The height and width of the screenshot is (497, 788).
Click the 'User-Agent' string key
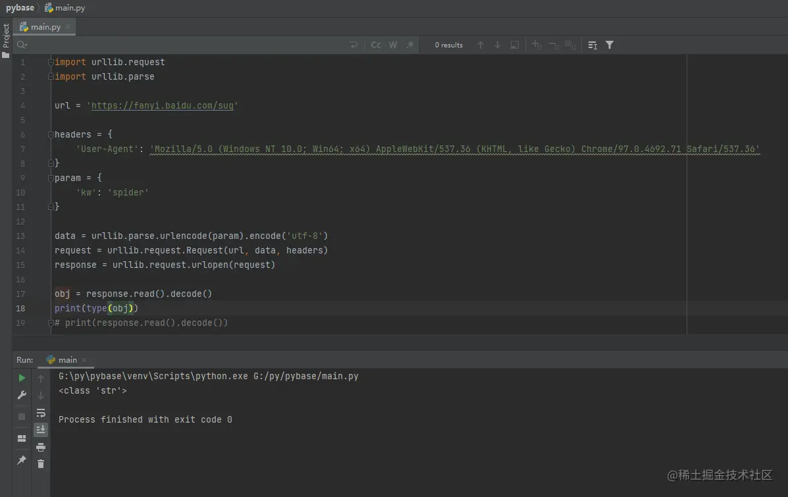coord(107,149)
